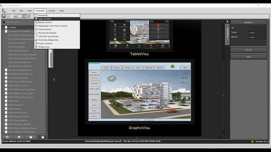Expand the SIZE properties section
The width and height of the screenshot is (271, 152).
pos(249,57)
